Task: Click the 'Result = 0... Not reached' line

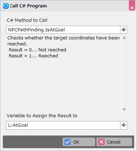Action: pyautogui.click(x=37, y=50)
